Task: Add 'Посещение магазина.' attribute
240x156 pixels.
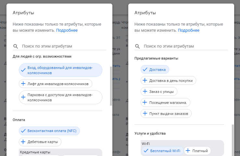Action: (165, 103)
